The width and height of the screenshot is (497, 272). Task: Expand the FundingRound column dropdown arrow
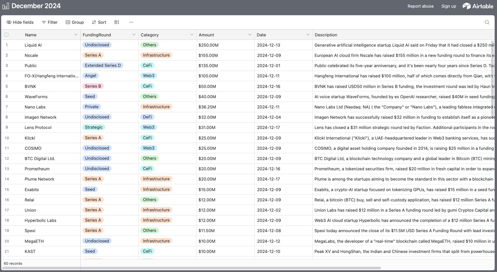coord(134,35)
